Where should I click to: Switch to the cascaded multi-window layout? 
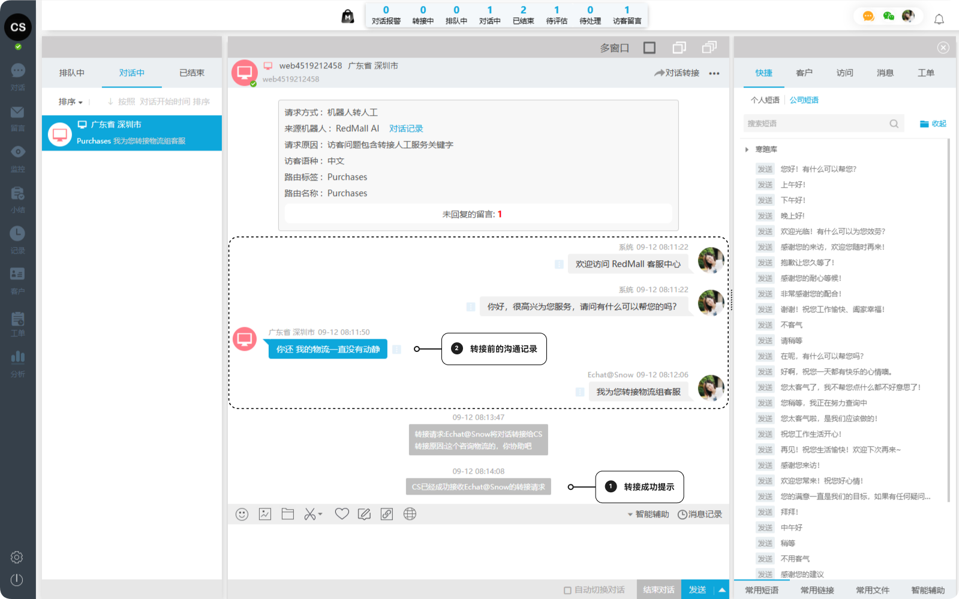coord(710,47)
